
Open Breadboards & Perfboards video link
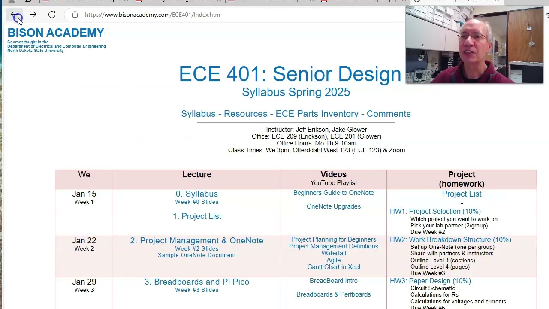[334, 294]
